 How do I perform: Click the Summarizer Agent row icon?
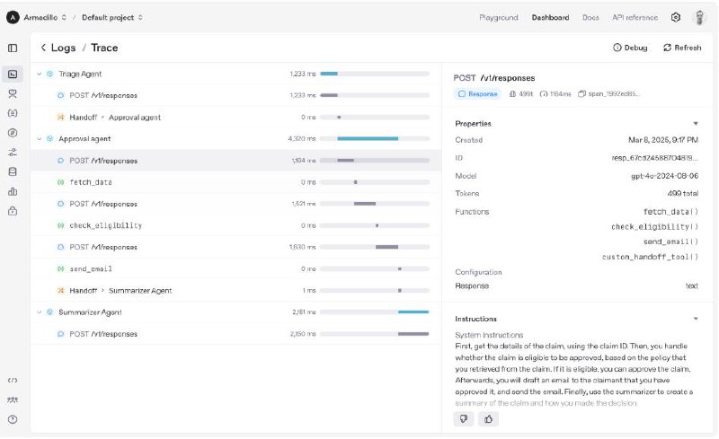[50, 312]
